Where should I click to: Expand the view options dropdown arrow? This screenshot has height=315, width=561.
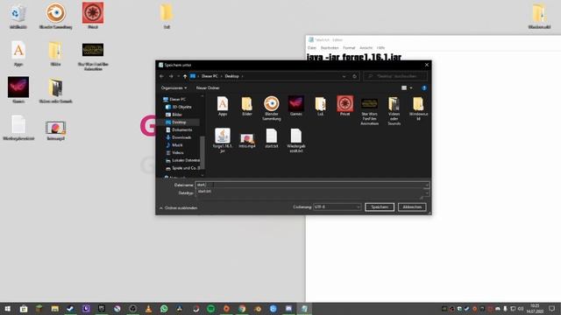411,87
